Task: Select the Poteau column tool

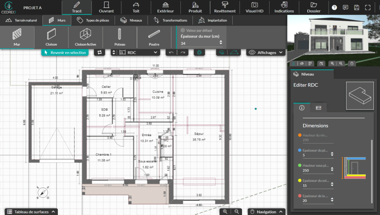Action: (x=119, y=37)
